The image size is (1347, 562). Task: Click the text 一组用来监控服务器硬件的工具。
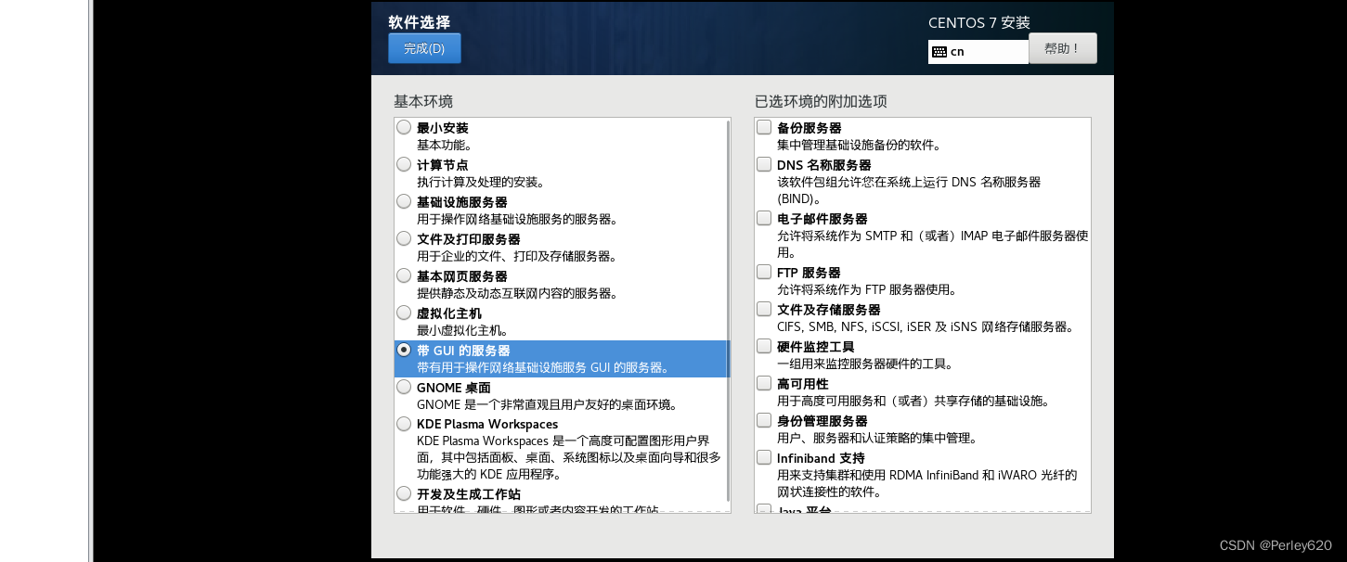click(x=864, y=364)
